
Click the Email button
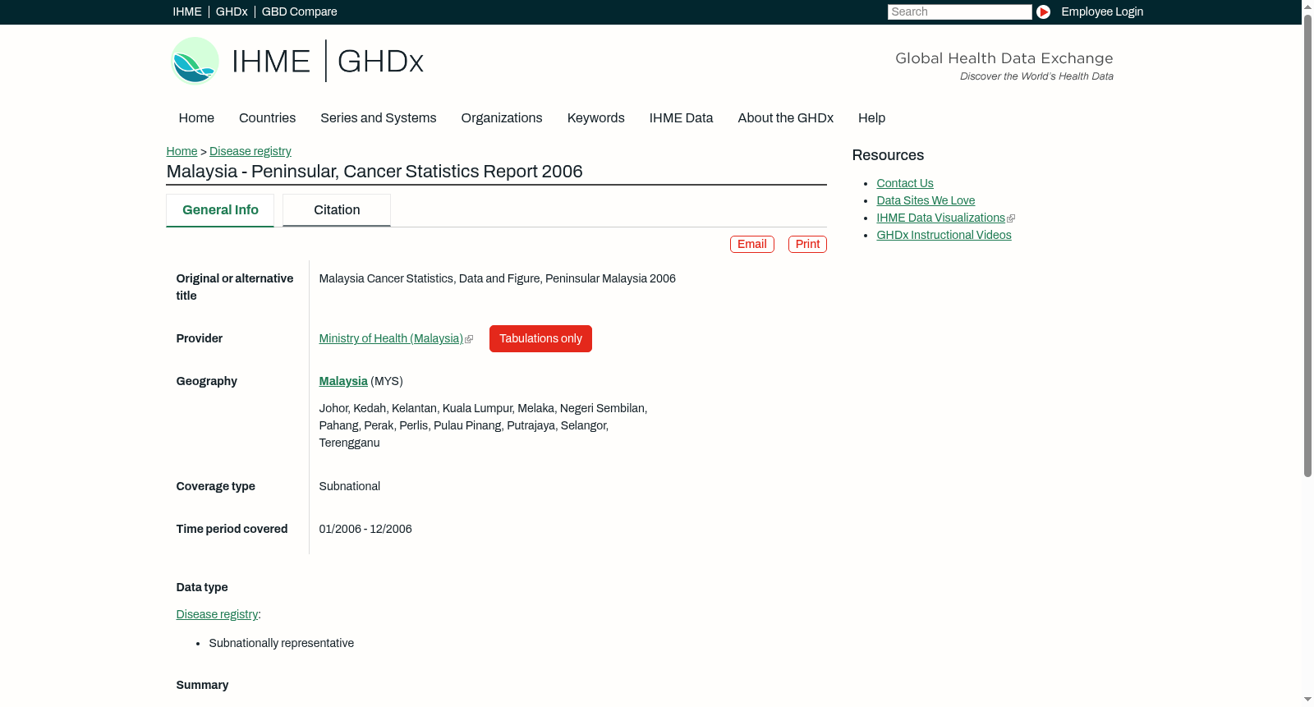pyautogui.click(x=752, y=244)
